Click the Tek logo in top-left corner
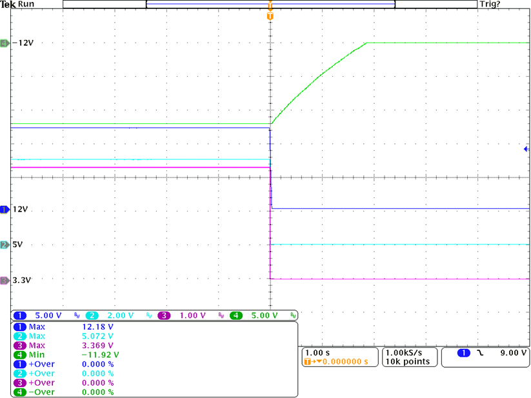This screenshot has width=531, height=398. click(x=8, y=5)
